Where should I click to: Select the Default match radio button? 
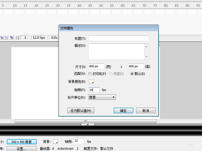132,74
